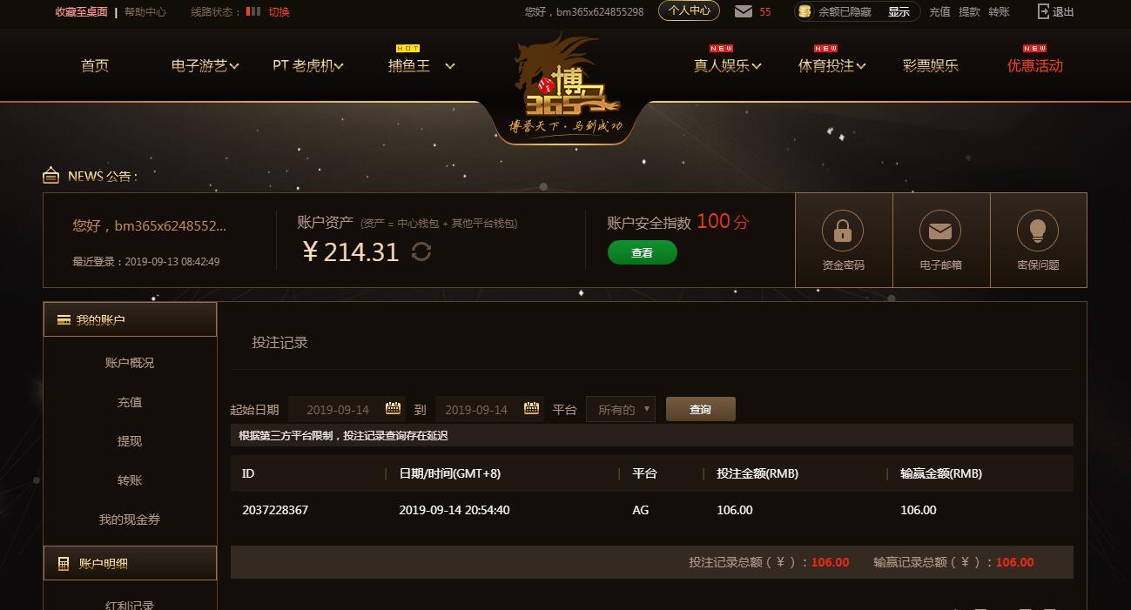The height and width of the screenshot is (610, 1131).
Task: Open the 平台 所有的 dropdown
Action: click(x=621, y=409)
